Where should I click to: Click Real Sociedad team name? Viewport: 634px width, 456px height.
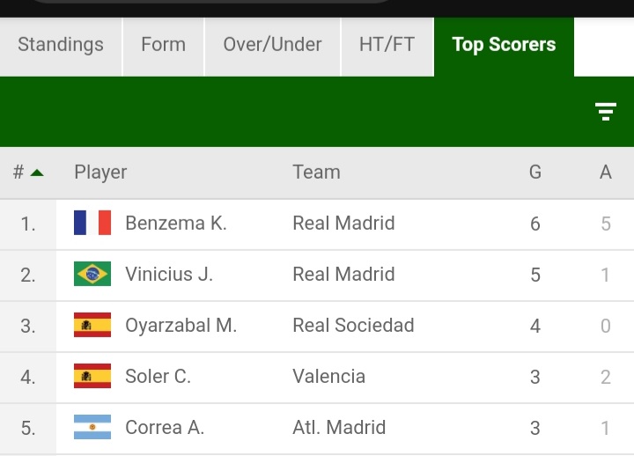[353, 325]
